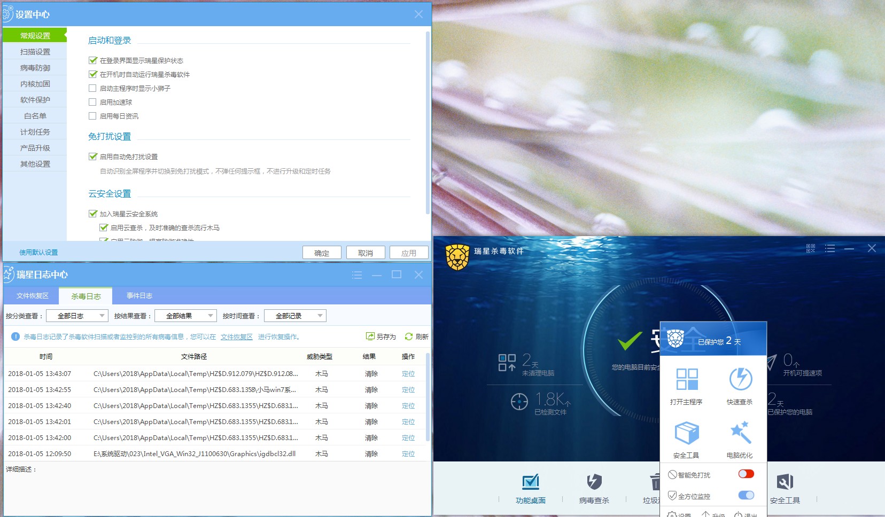Click the 未清理电脑 grid icon
Viewport: 885px width, 517px height.
[x=507, y=363]
